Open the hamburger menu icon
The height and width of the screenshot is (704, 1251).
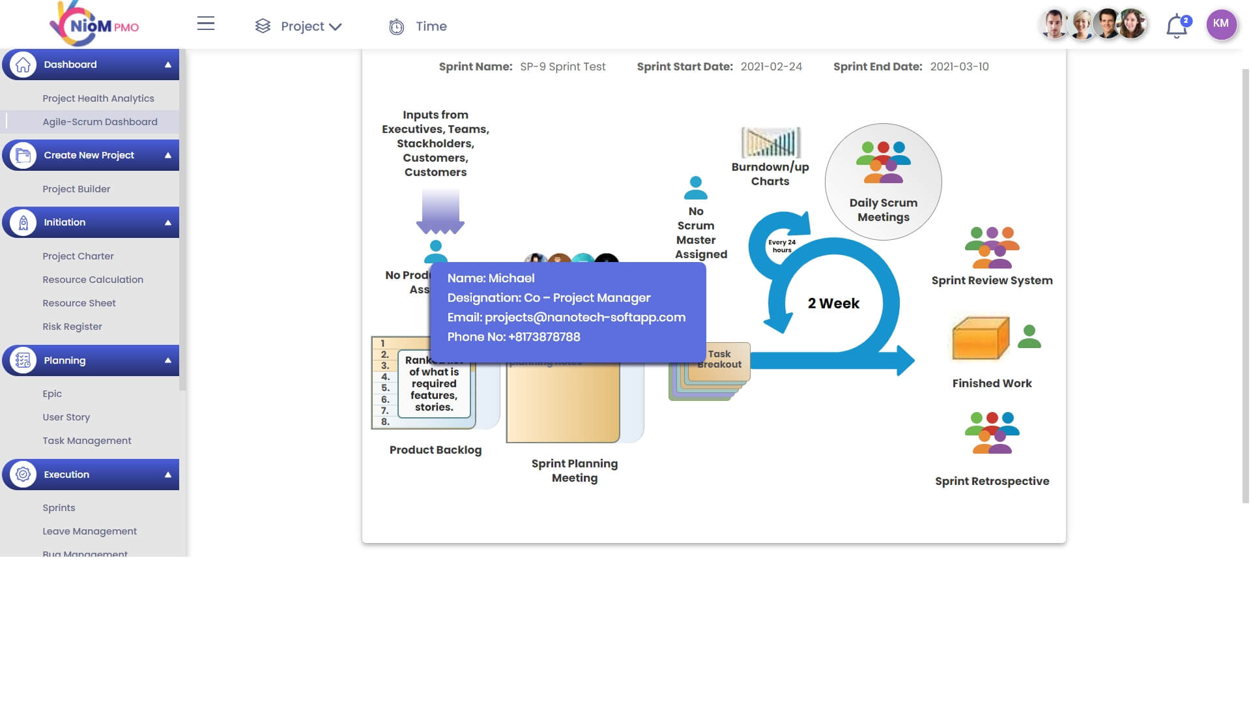206,24
